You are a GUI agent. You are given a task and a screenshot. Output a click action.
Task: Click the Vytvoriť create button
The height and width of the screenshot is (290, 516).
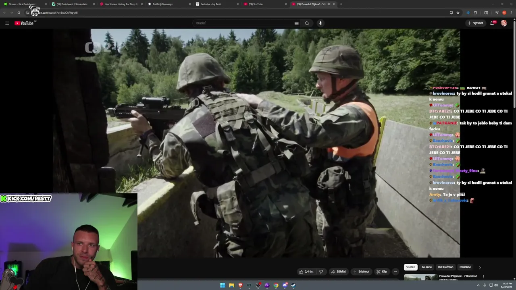[x=476, y=23]
